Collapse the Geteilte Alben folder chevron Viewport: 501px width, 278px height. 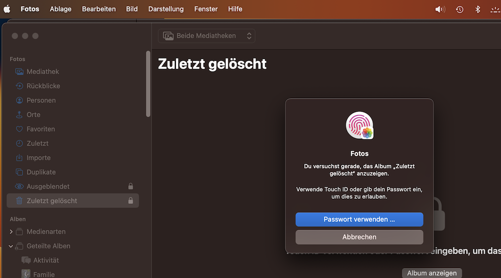tap(11, 246)
